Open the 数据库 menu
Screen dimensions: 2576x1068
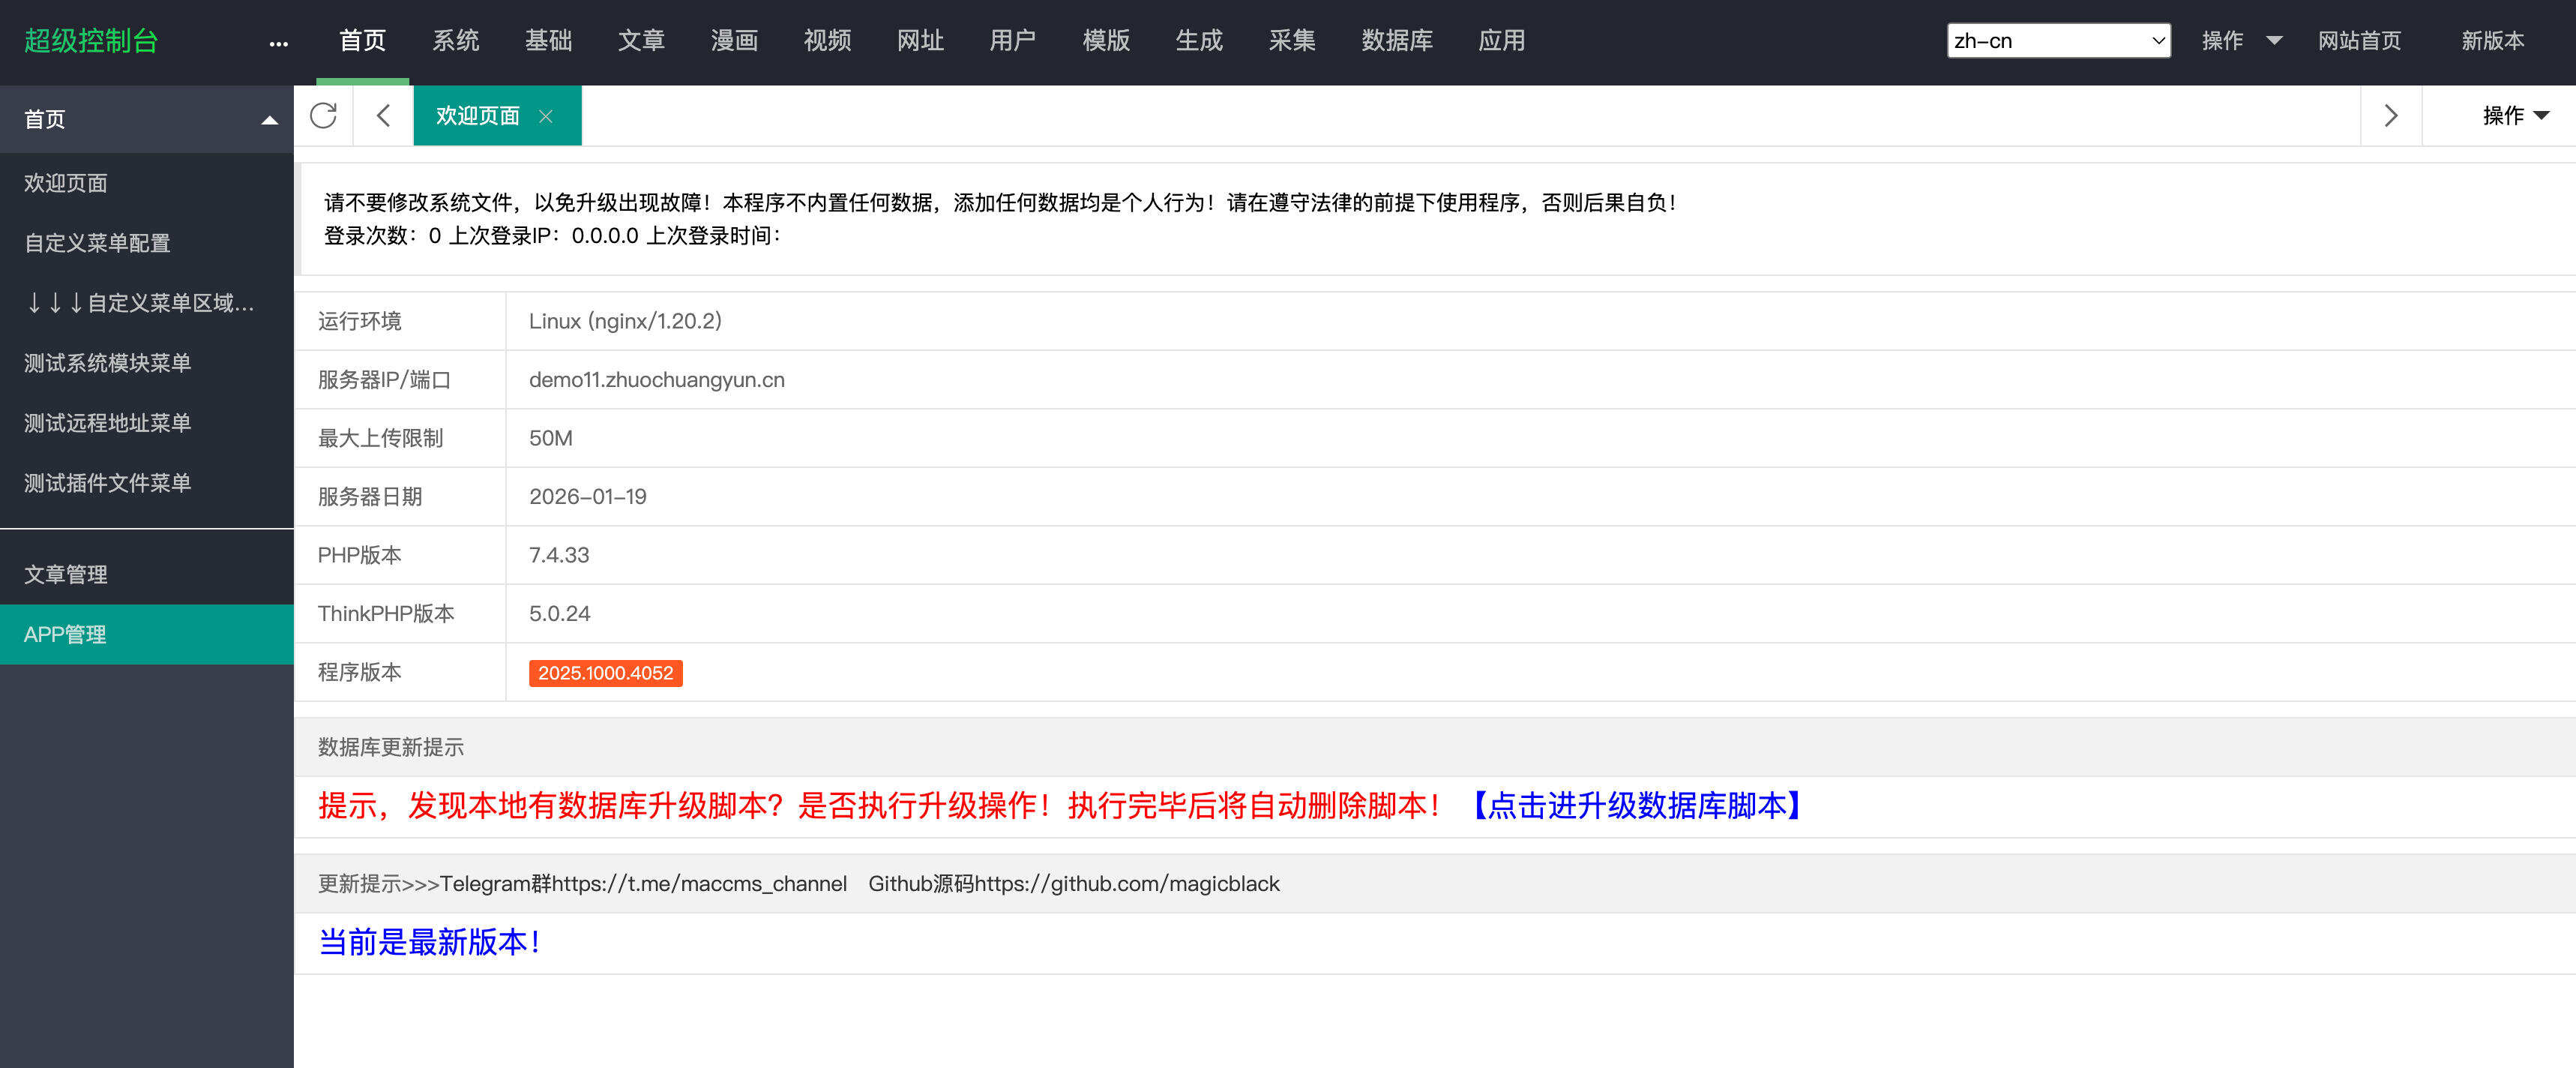1397,41
